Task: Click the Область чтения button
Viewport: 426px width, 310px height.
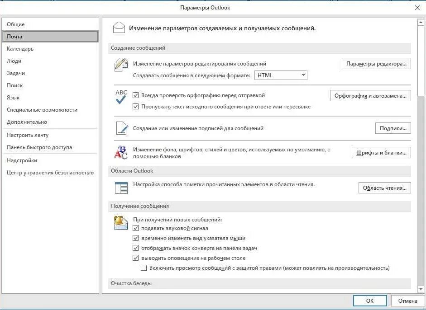Action: pyautogui.click(x=385, y=188)
